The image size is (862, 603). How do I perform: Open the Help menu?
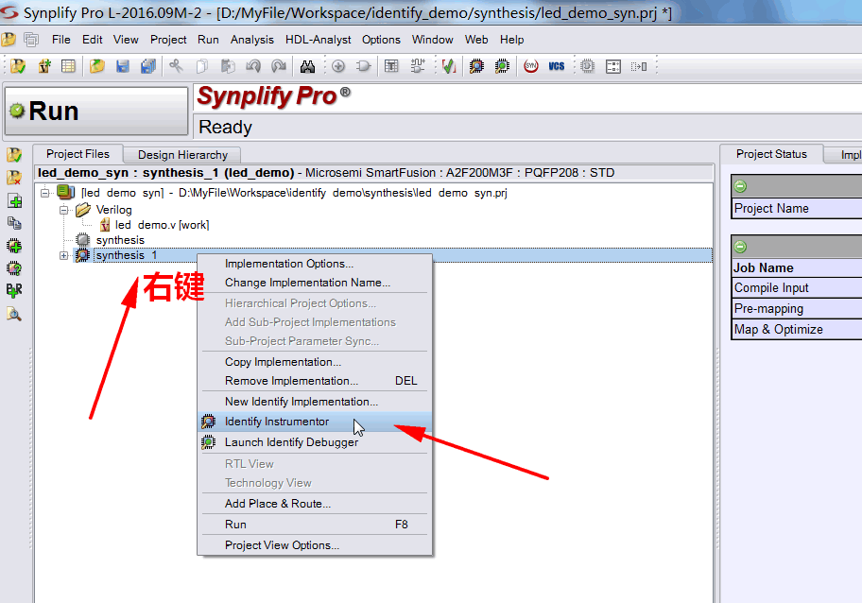coord(512,40)
